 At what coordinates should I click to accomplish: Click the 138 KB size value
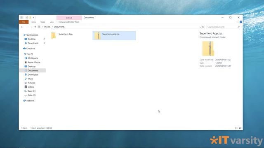(x=218, y=63)
